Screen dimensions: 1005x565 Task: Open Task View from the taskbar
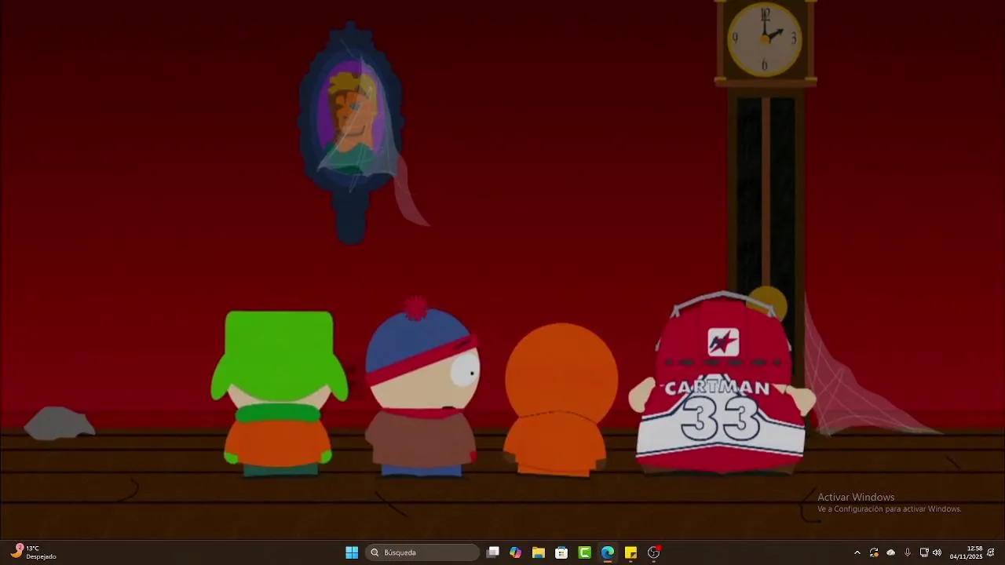[x=493, y=552]
